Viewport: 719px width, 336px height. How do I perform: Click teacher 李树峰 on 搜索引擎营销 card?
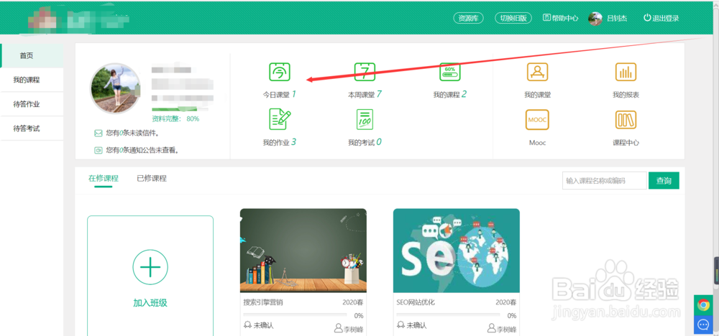[x=354, y=329]
